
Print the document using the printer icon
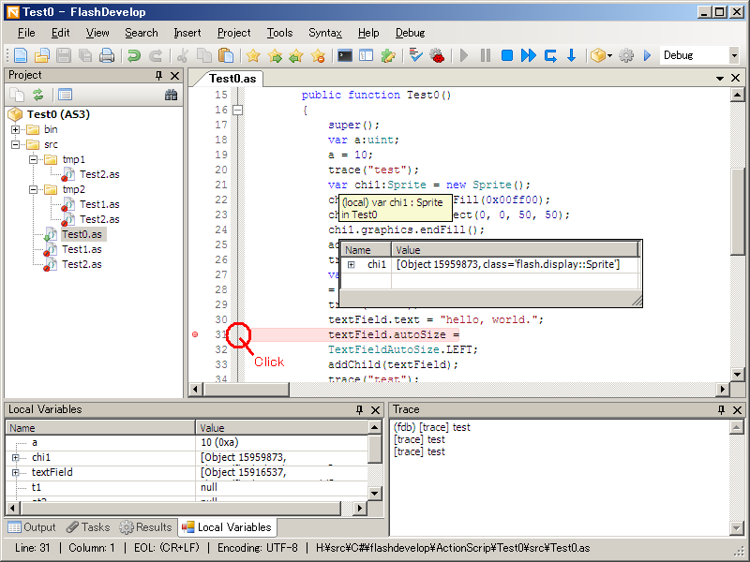107,55
